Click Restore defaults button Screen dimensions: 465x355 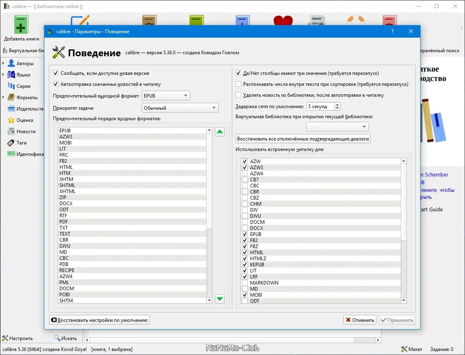tap(99, 320)
